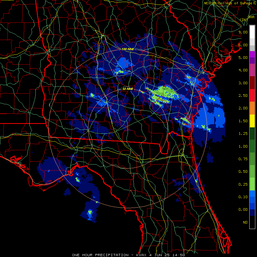257x257 pixels.
Task: Click the 2.00 legend value
Action: click(243, 108)
